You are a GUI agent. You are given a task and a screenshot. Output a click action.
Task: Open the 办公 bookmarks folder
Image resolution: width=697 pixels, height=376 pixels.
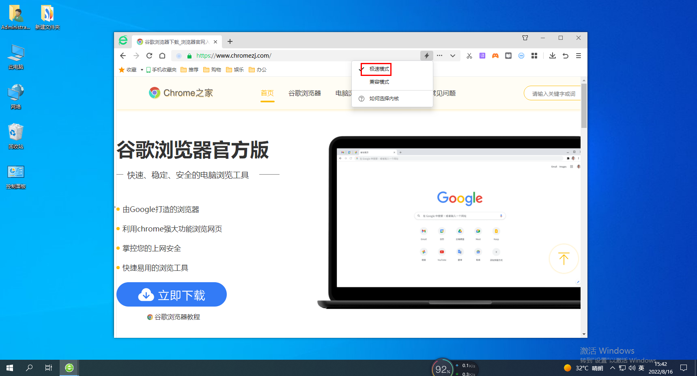point(258,70)
